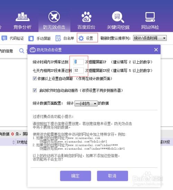The image size is (173, 190).
Task: Click the 建议填写 5 以上的数字 hint
Action: click(x=131, y=70)
